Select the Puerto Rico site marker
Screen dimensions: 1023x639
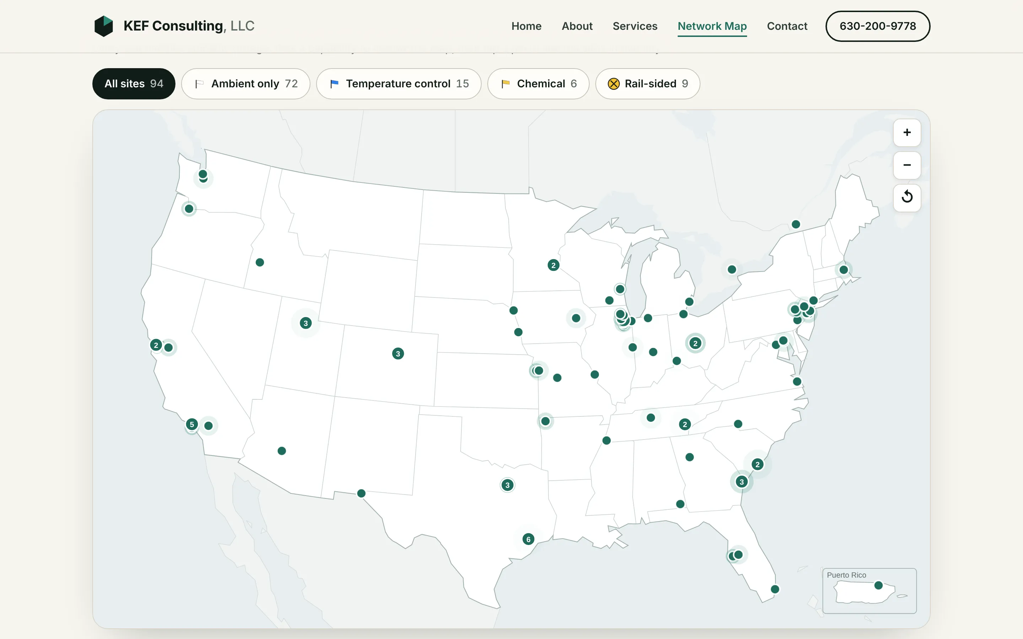point(878,585)
